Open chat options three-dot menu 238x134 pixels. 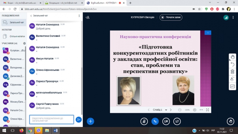(79, 16)
